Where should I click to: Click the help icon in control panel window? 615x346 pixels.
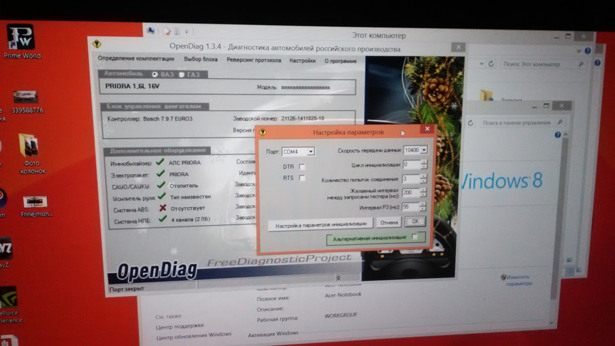click(x=557, y=135)
